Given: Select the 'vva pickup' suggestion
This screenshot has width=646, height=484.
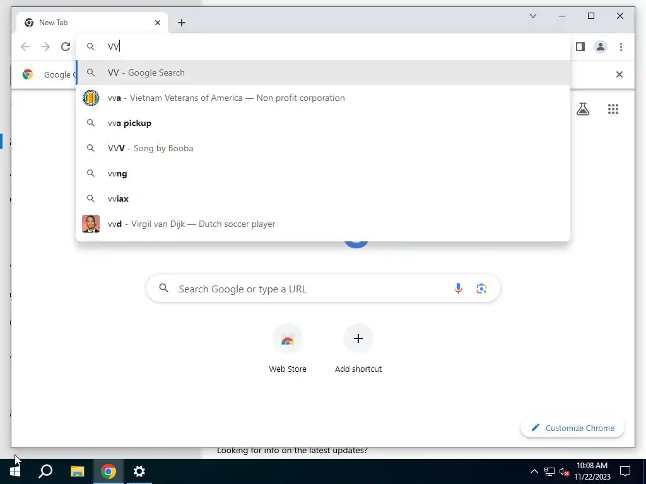Looking at the screenshot, I should [x=323, y=123].
